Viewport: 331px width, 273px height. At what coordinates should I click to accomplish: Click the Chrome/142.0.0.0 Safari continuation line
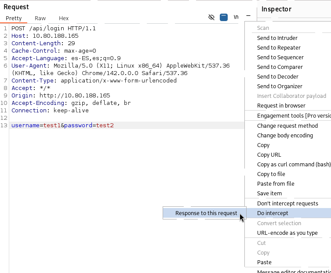[x=99, y=73]
